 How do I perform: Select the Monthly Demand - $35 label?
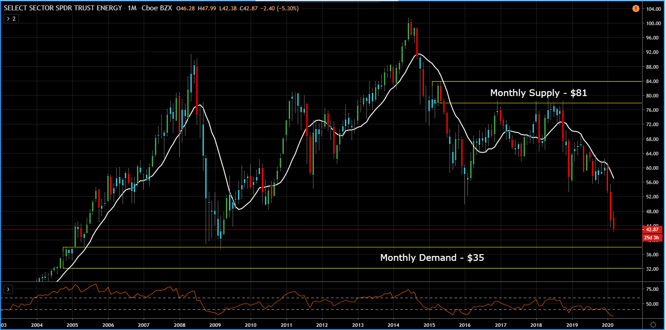(432, 258)
